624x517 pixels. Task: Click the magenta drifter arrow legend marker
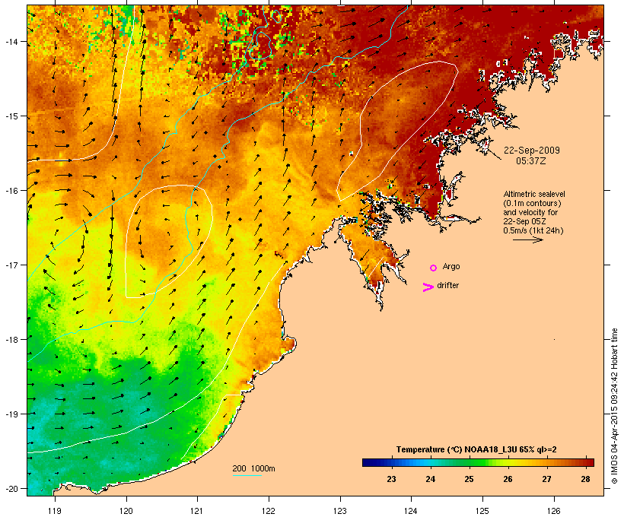[428, 287]
